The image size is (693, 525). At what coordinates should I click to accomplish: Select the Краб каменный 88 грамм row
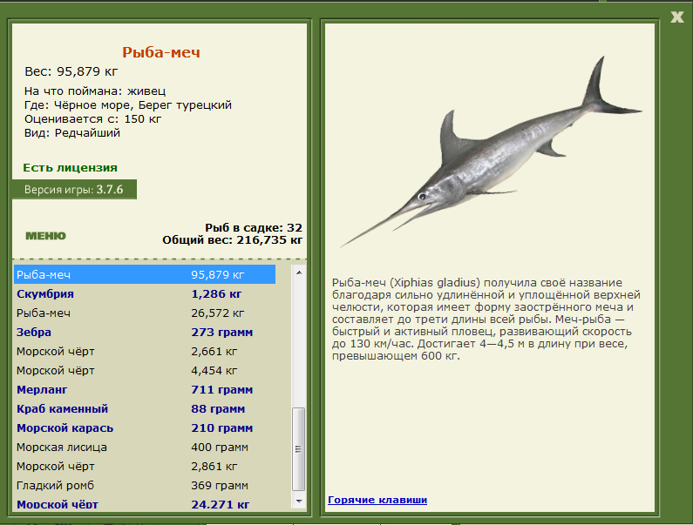click(145, 409)
